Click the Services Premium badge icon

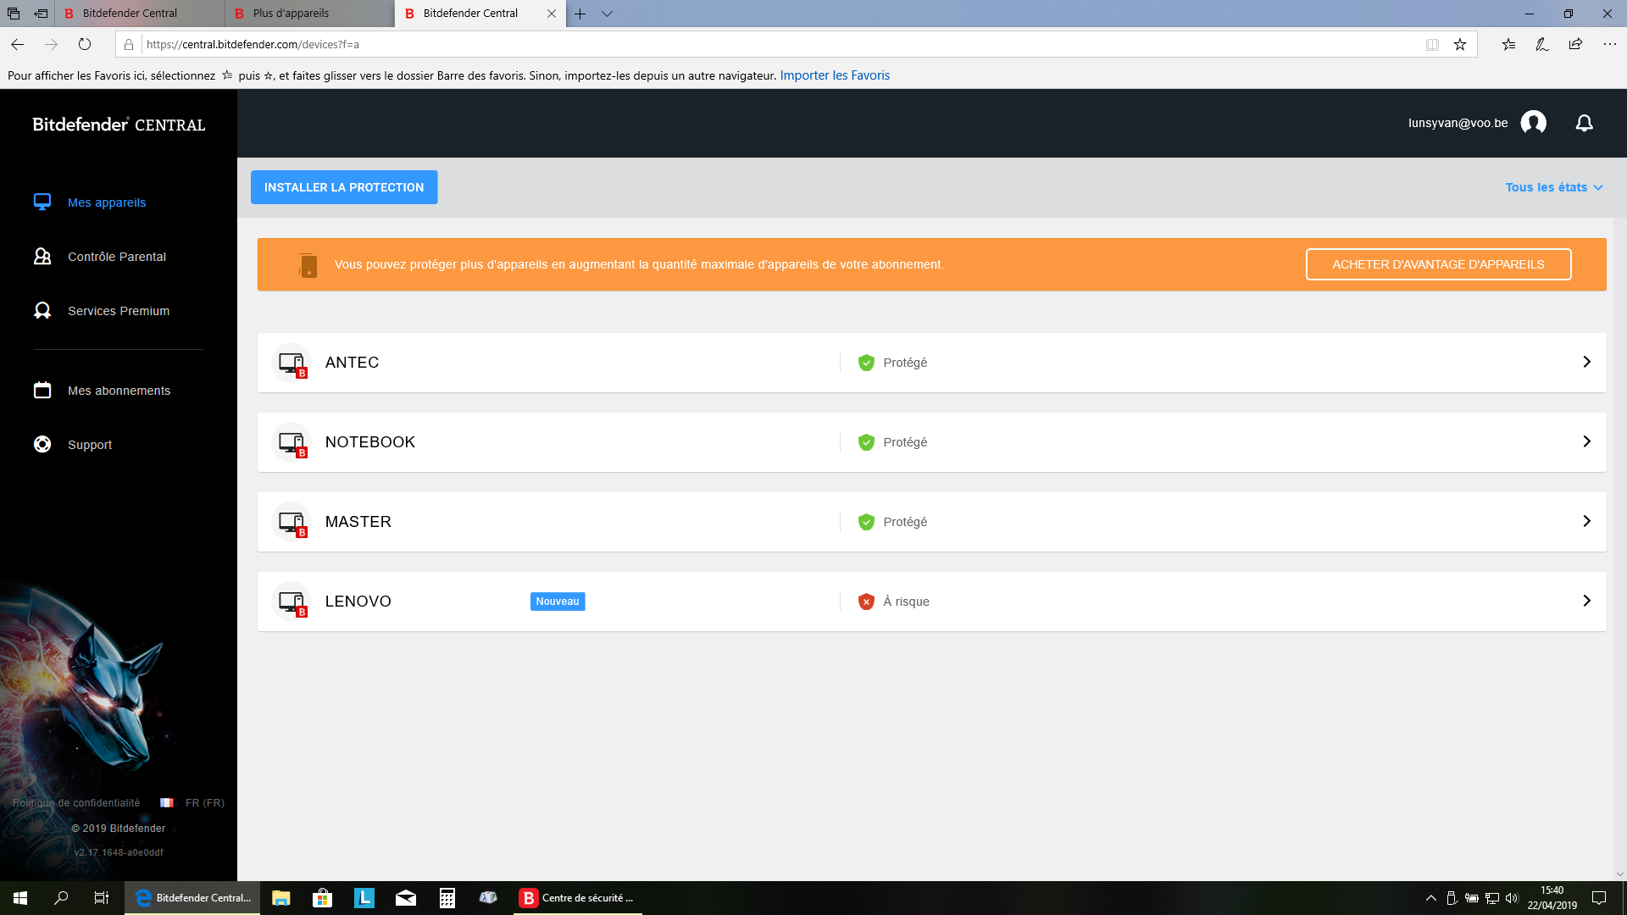(42, 310)
